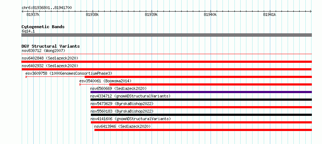Select the nsv6402932 (Sedlazeck2020) label
Screen dimensions: 322x144
point(50,66)
